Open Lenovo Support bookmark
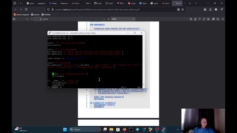 tap(21, 15)
